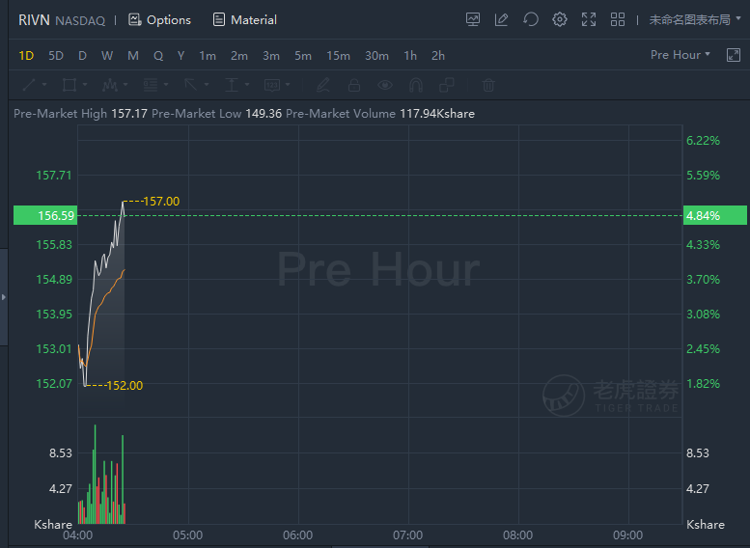The height and width of the screenshot is (548, 750).
Task: Open the 未命名图表布局 layout dropdown
Action: pos(695,19)
